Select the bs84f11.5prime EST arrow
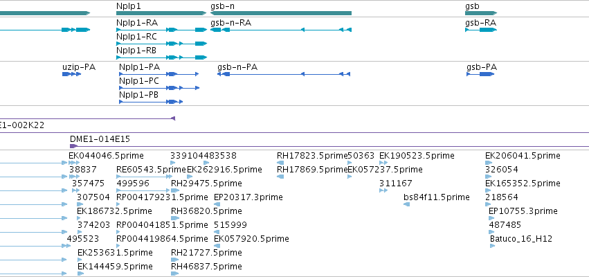This screenshot has height=277, width=589. [x=406, y=204]
